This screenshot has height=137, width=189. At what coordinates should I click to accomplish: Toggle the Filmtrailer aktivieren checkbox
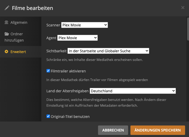click(x=48, y=71)
